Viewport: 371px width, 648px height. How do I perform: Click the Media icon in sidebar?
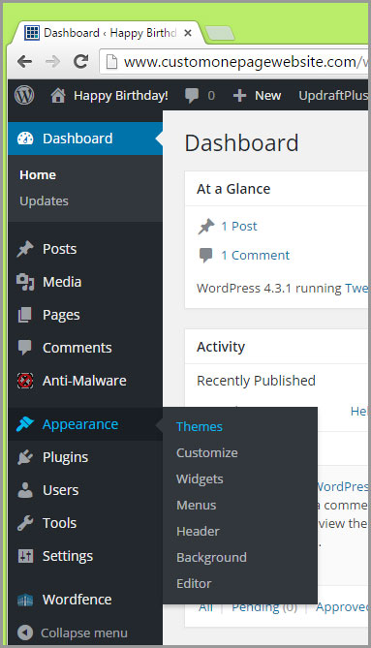pyautogui.click(x=25, y=282)
